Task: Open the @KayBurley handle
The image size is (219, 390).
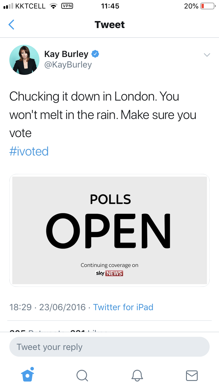Action: click(x=68, y=65)
